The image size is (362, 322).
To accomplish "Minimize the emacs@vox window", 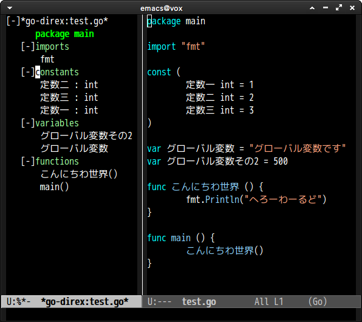I will click(326, 8).
